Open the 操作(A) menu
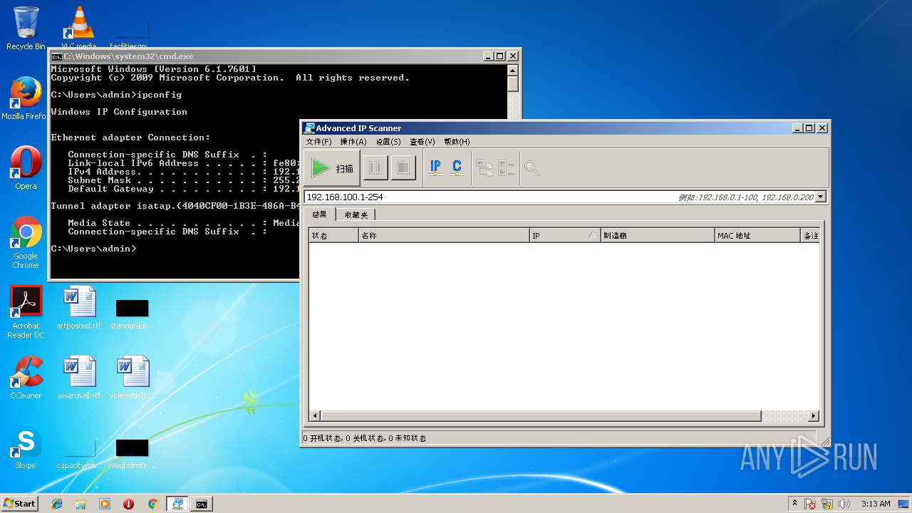Screen dimensions: 912x513 tap(353, 142)
